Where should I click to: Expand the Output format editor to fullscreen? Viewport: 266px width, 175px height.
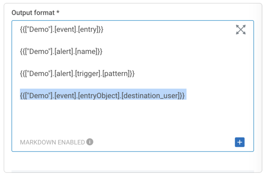tap(240, 30)
